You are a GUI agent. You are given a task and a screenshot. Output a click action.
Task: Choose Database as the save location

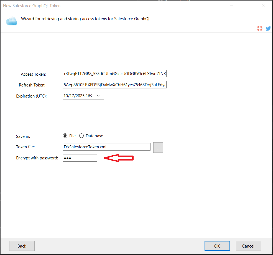click(x=81, y=136)
